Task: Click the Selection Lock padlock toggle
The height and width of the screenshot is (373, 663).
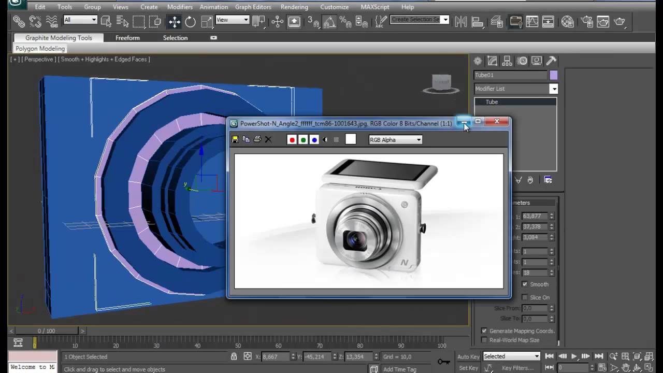Action: coord(234,356)
